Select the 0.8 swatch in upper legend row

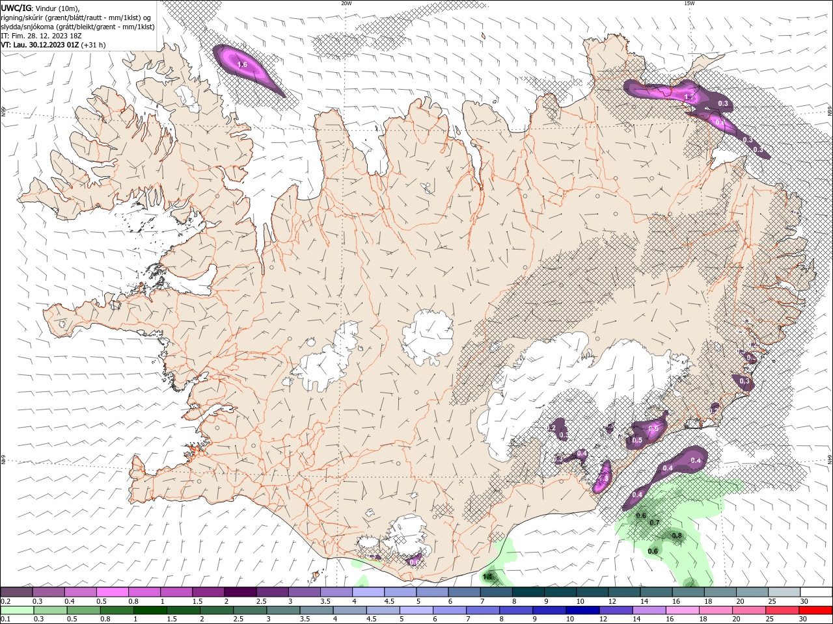(144, 592)
